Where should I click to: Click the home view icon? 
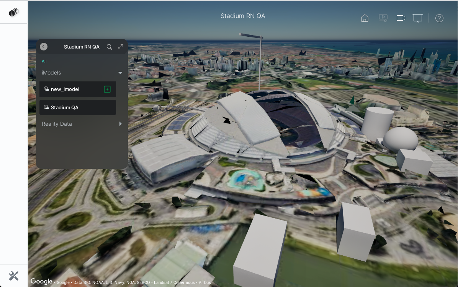365,18
